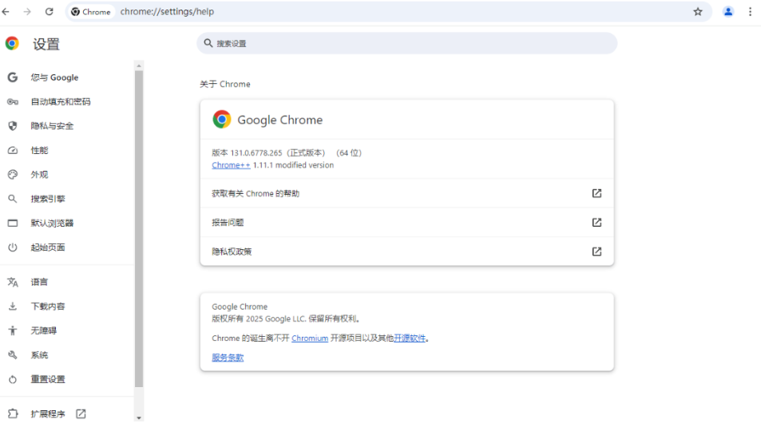
Task: Click the Chrome site info chip
Action: click(91, 12)
